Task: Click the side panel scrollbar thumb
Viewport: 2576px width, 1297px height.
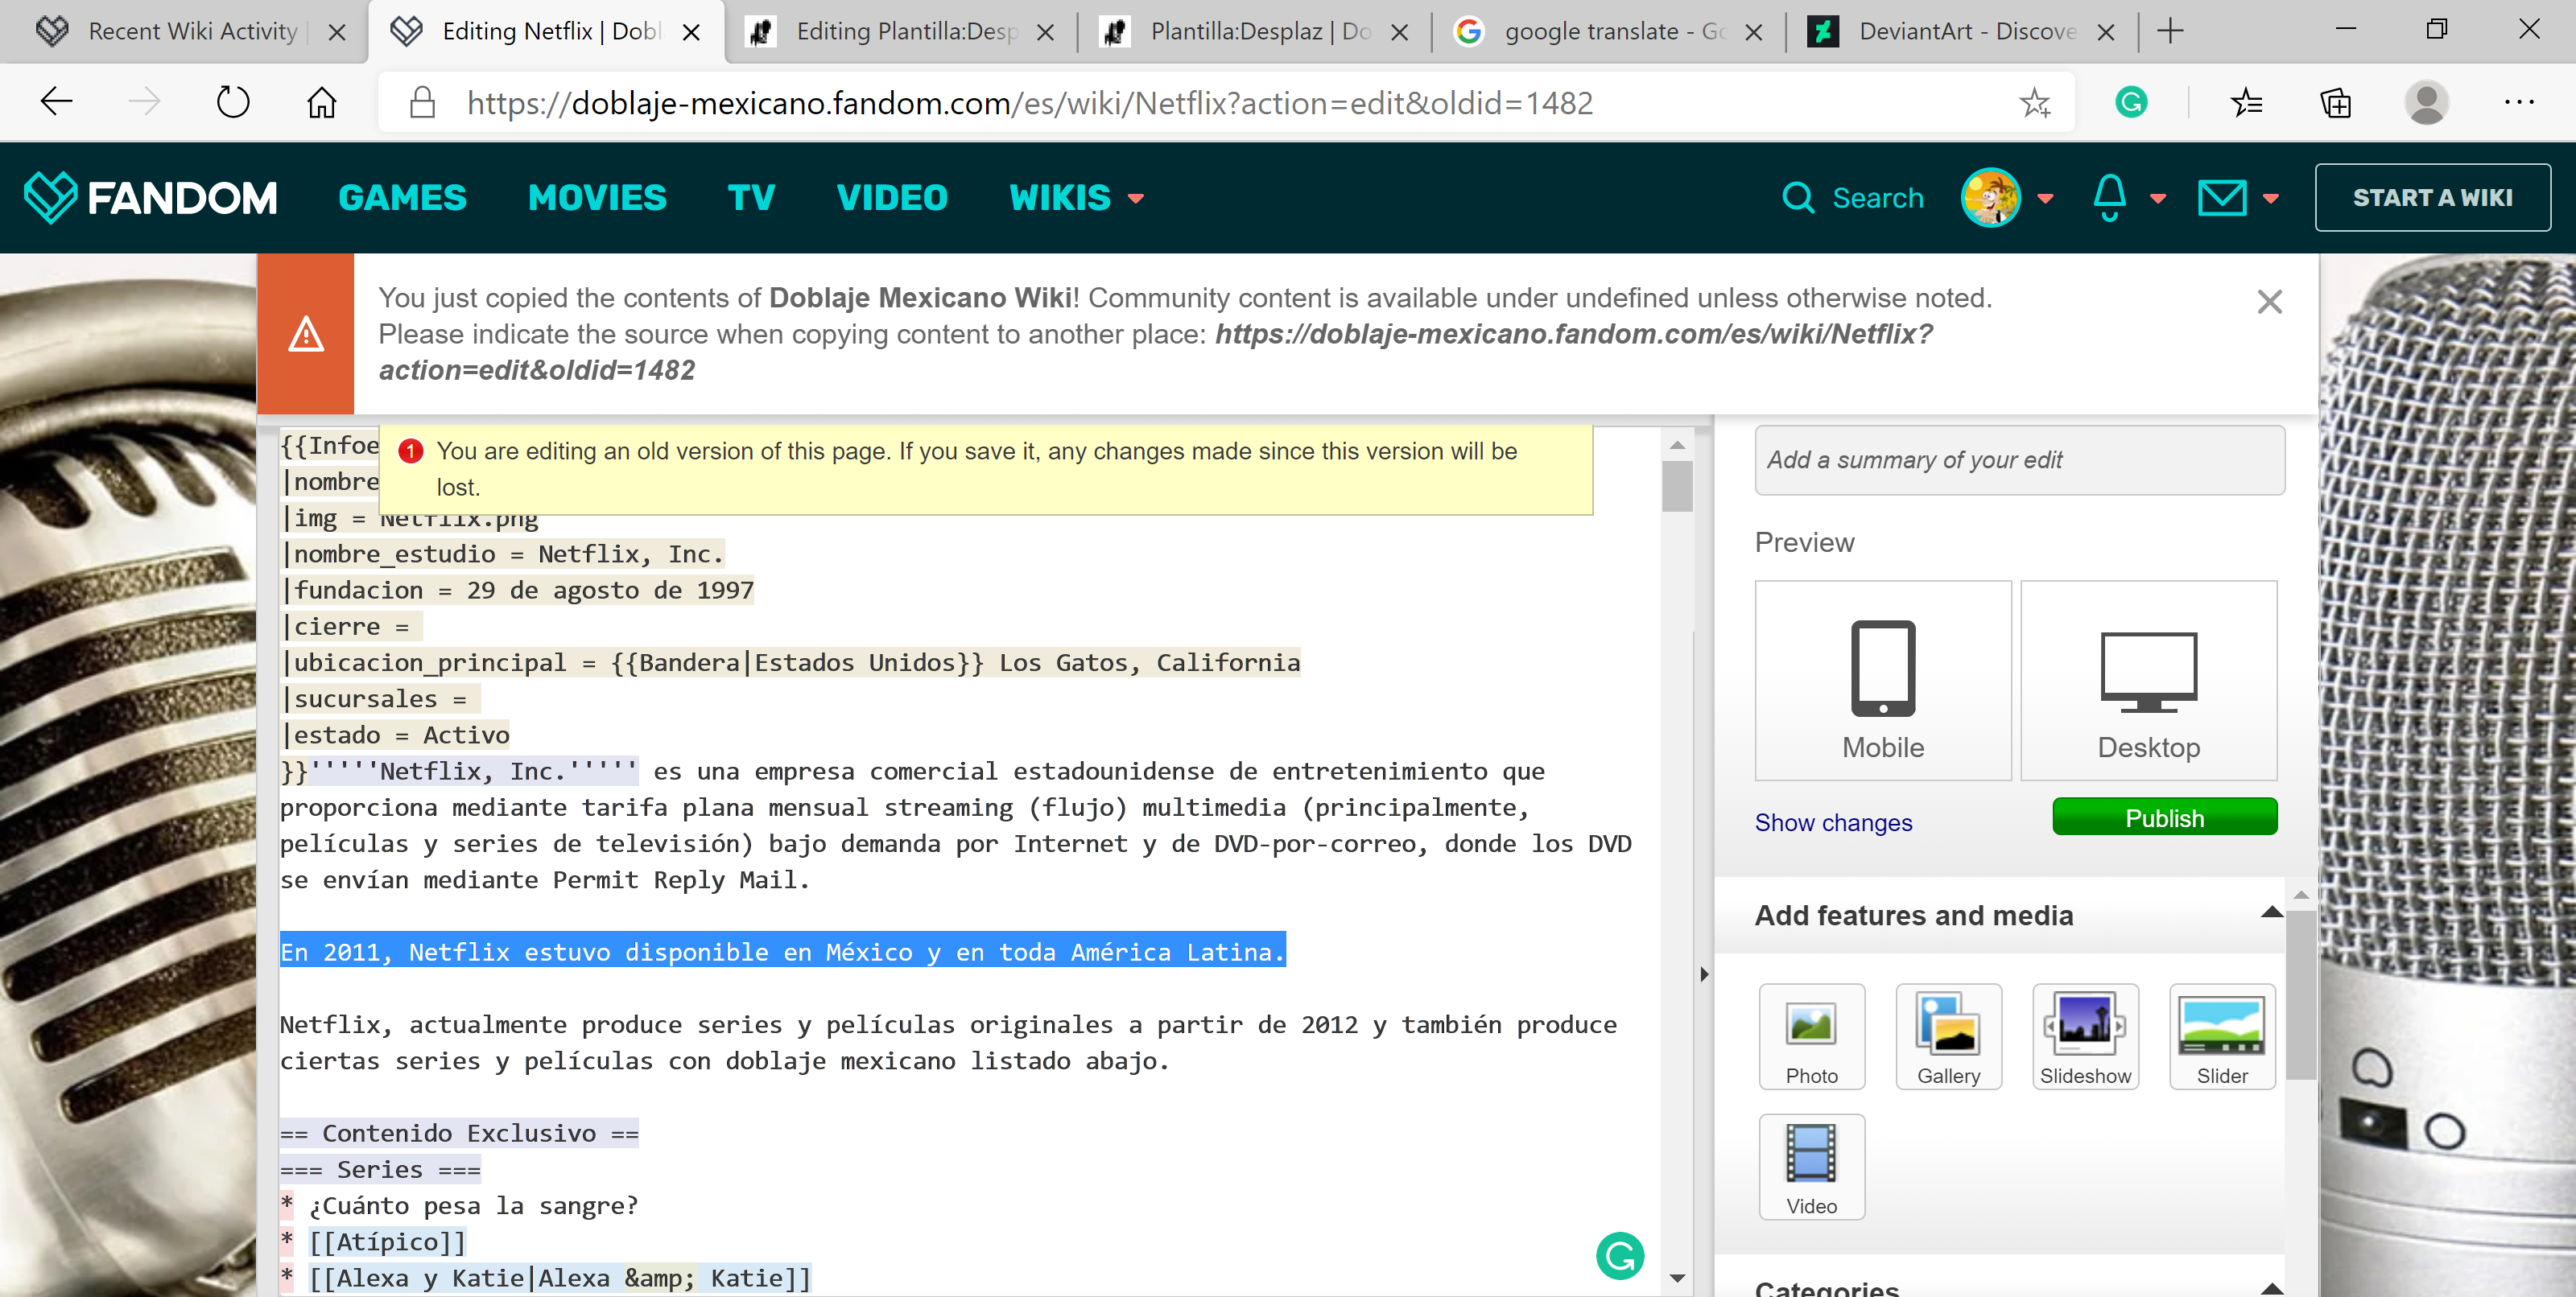Action: point(2300,994)
